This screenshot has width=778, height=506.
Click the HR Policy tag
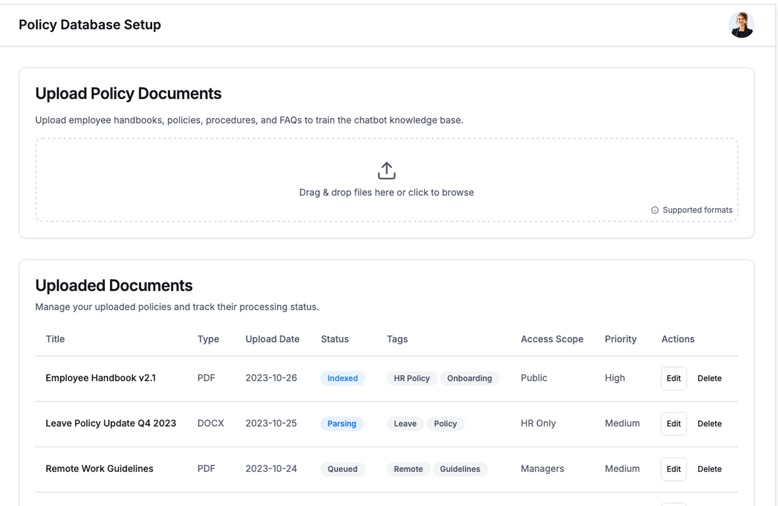point(411,378)
